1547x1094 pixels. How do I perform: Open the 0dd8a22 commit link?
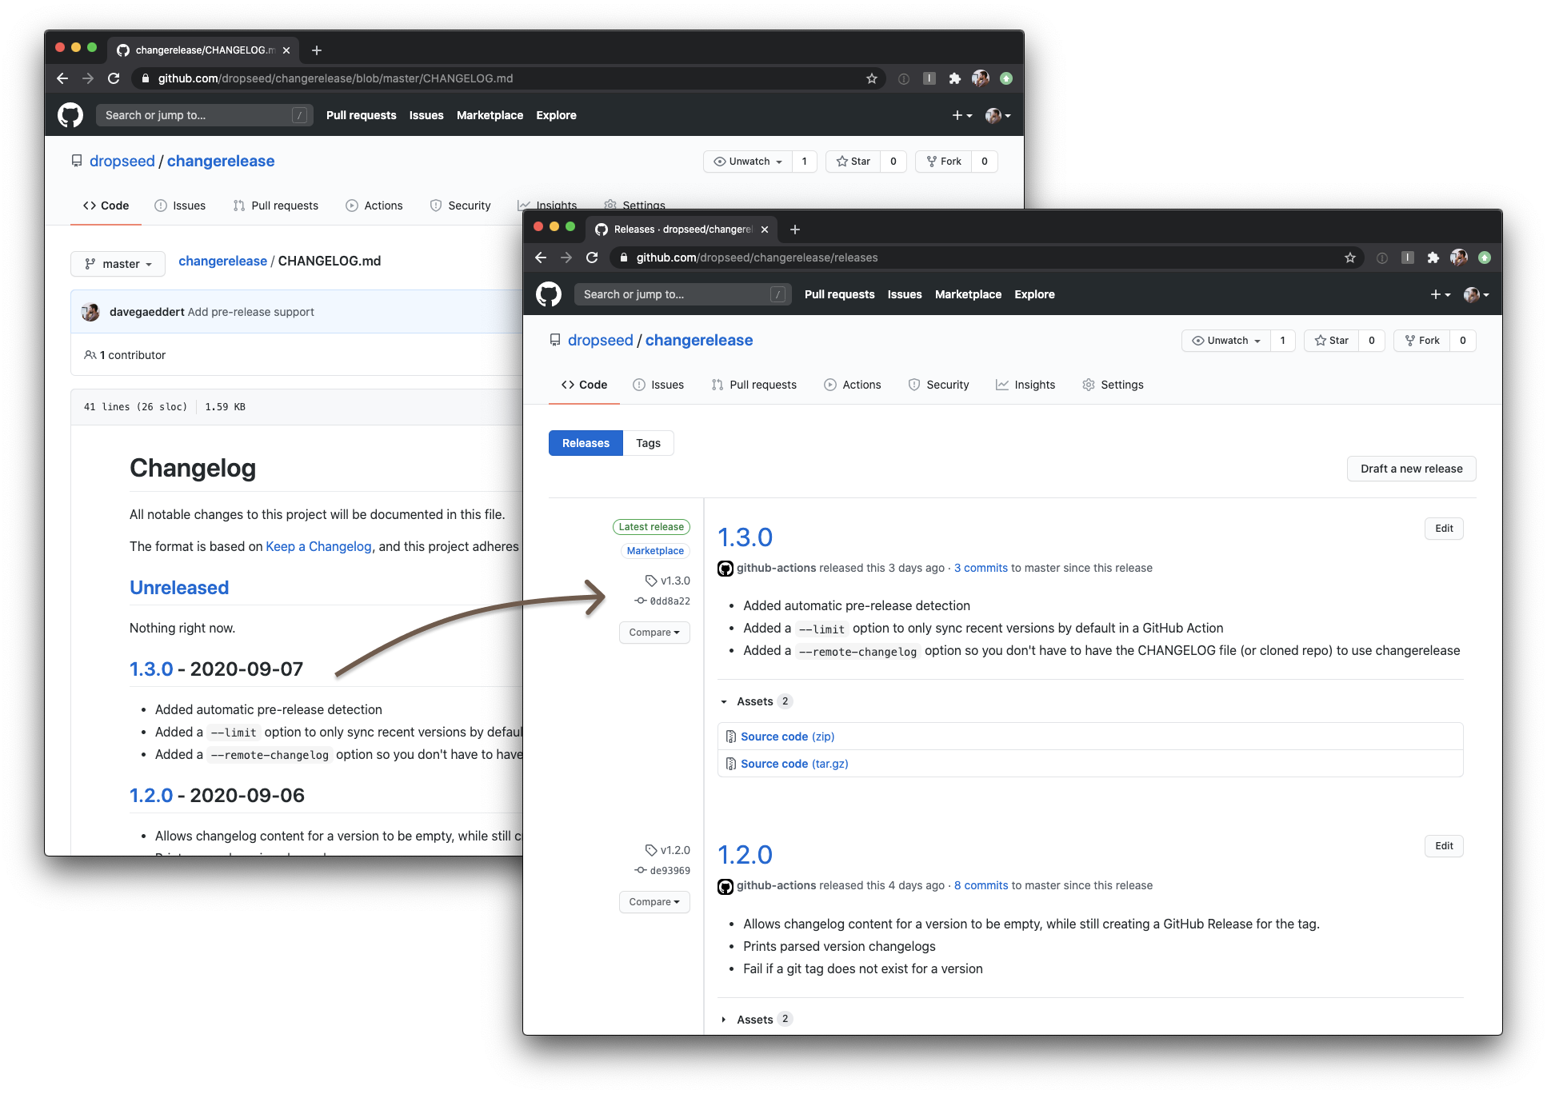[x=670, y=601]
